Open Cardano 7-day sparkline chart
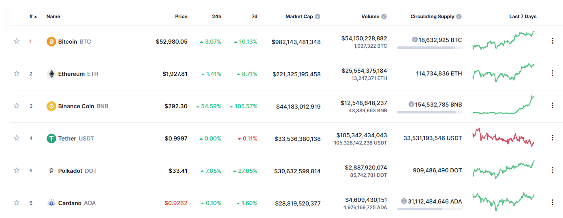 coord(503,201)
